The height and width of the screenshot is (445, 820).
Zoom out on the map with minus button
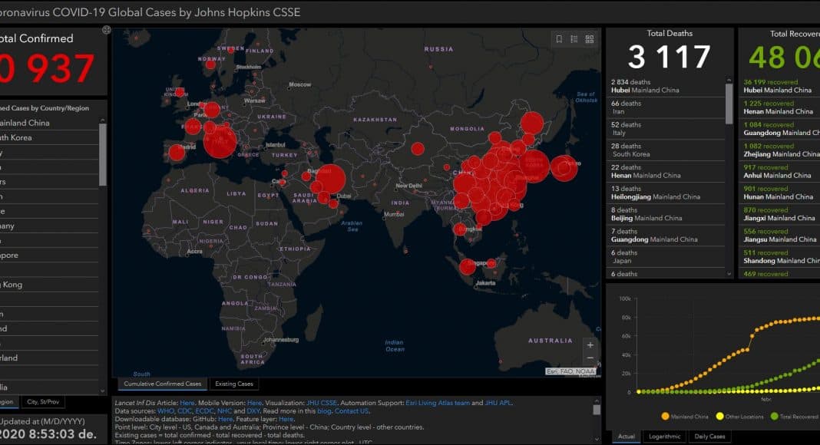click(590, 358)
